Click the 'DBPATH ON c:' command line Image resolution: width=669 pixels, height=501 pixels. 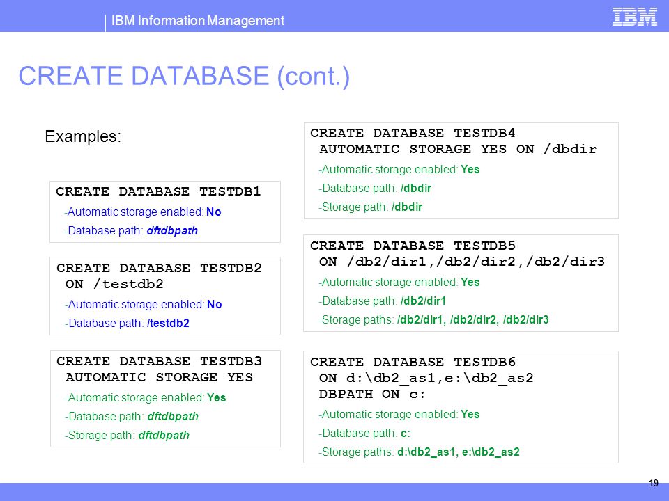coord(372,394)
